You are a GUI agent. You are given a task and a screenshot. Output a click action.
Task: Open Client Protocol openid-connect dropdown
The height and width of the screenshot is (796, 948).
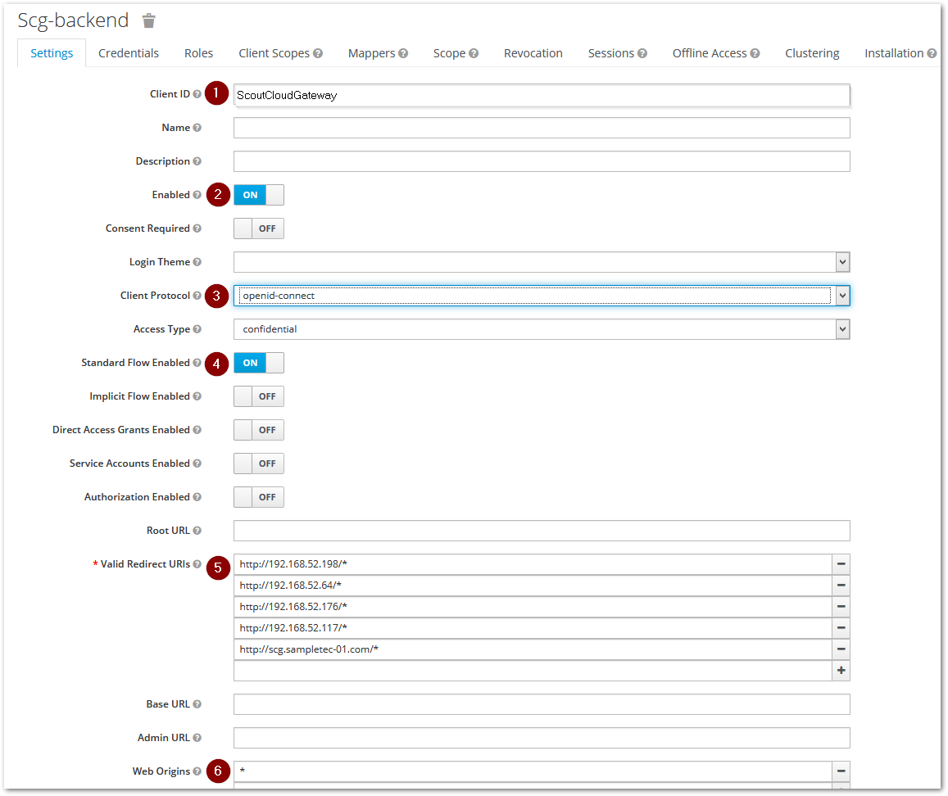[541, 296]
